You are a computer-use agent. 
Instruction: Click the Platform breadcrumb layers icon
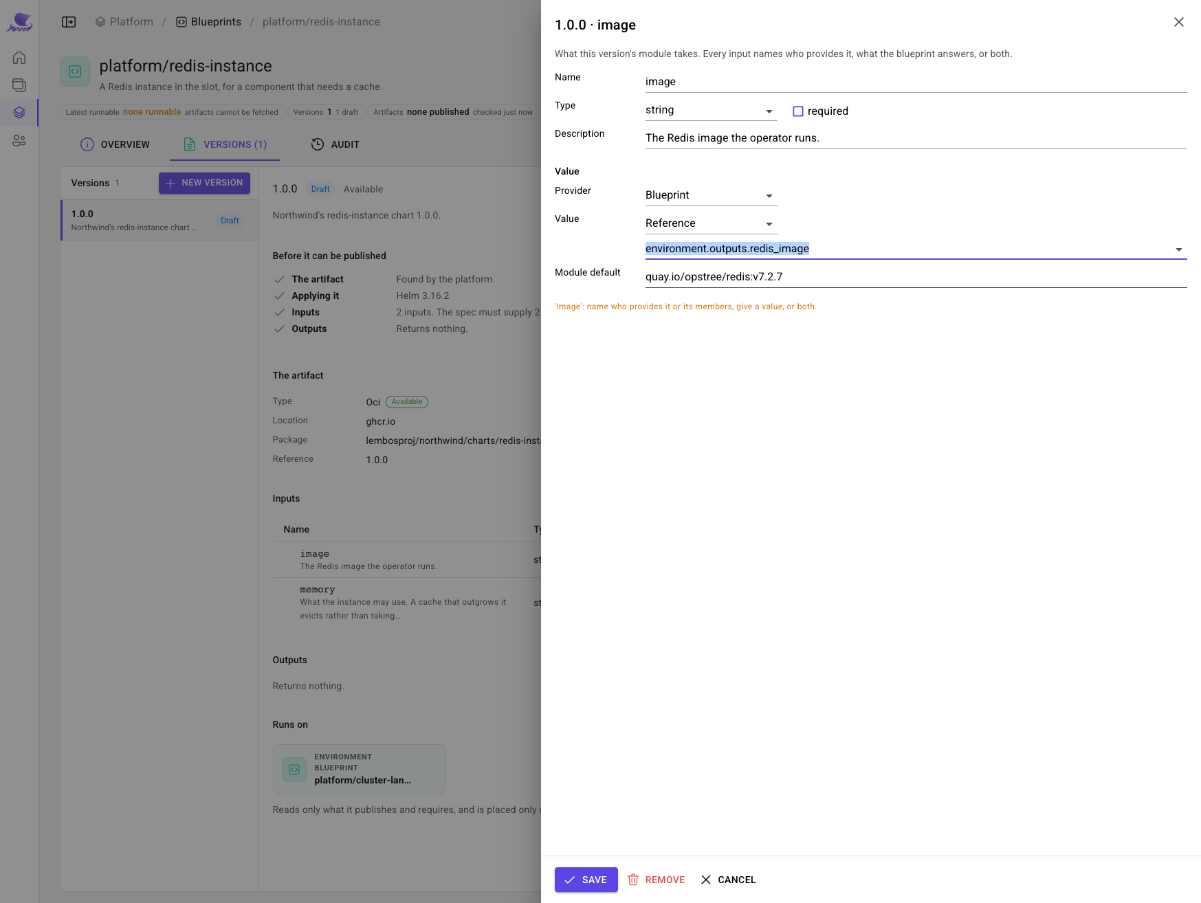coord(100,22)
